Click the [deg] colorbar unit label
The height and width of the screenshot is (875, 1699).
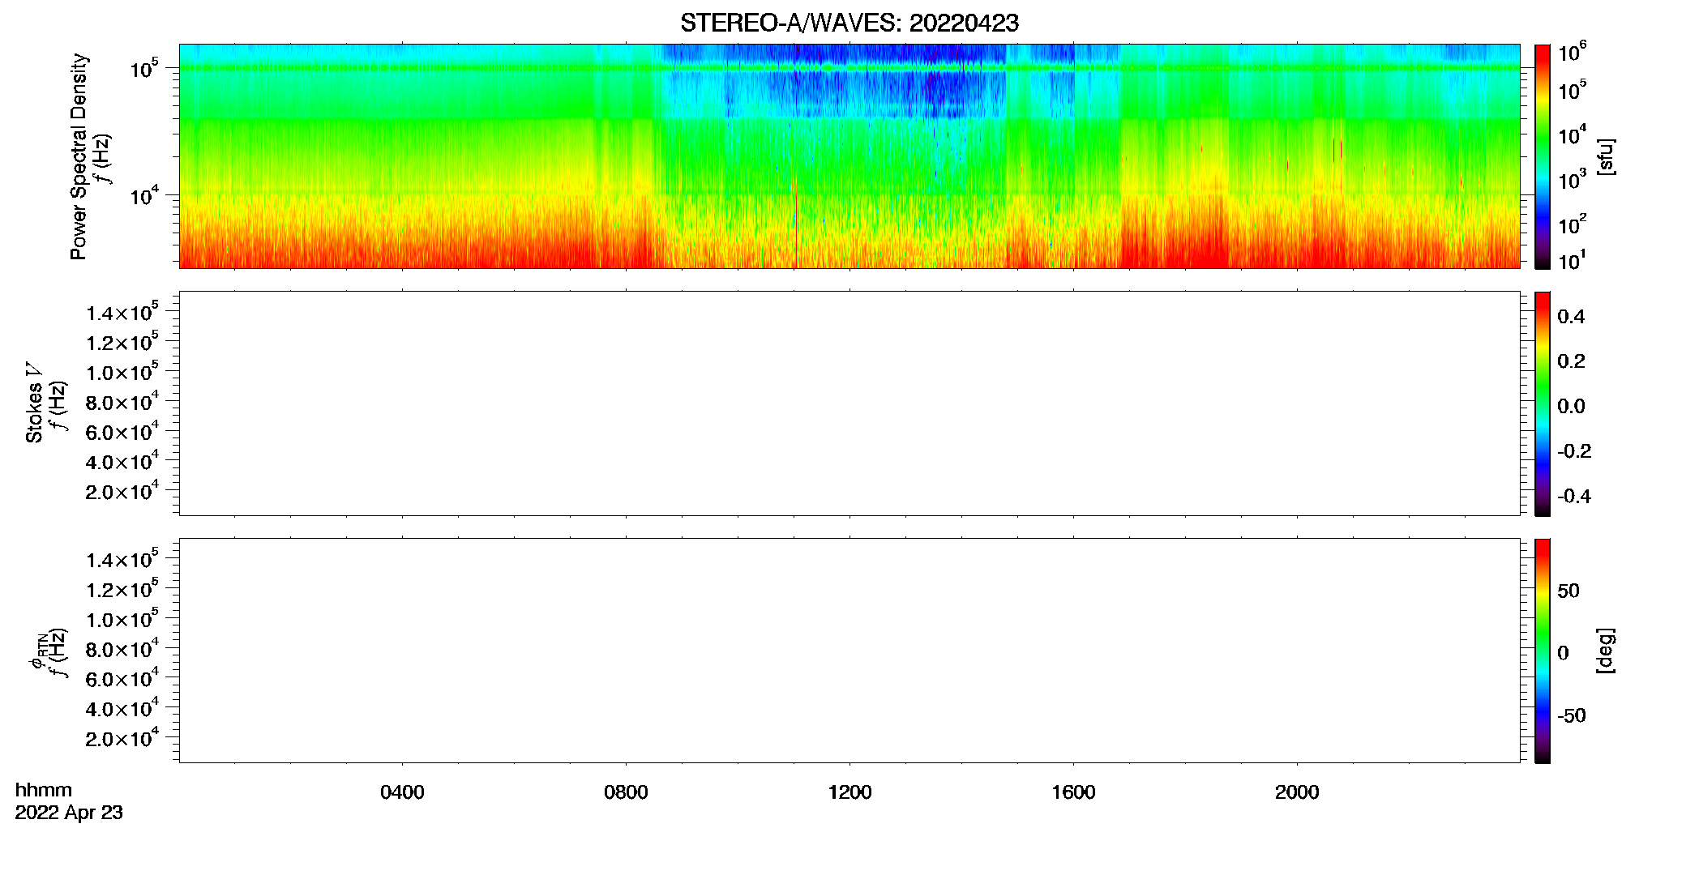point(1606,651)
